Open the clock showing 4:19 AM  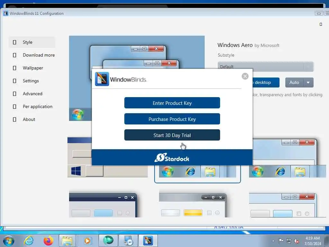313,241
